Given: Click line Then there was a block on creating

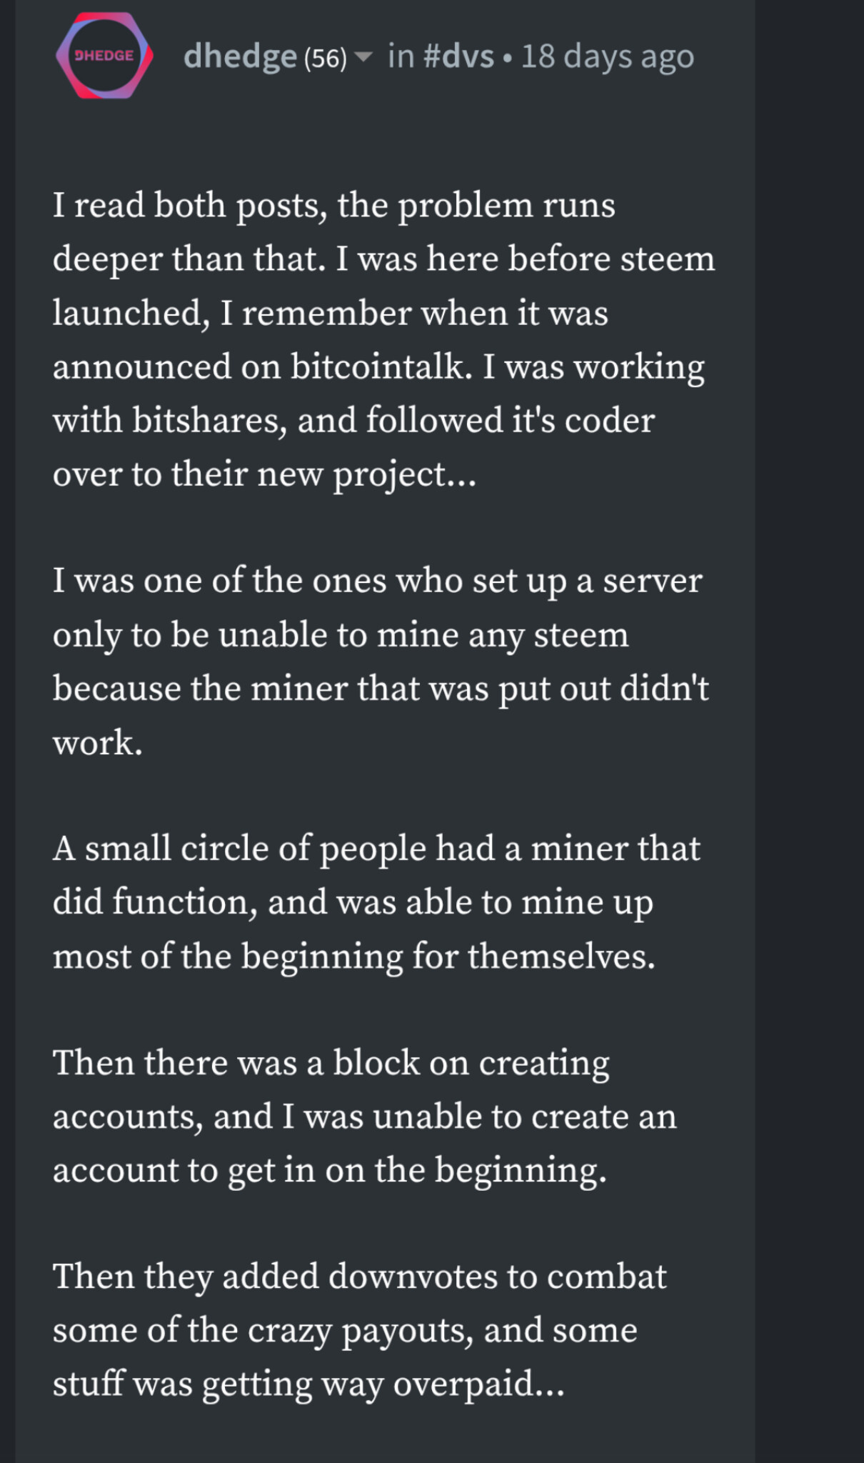Looking at the screenshot, I should (x=331, y=1063).
